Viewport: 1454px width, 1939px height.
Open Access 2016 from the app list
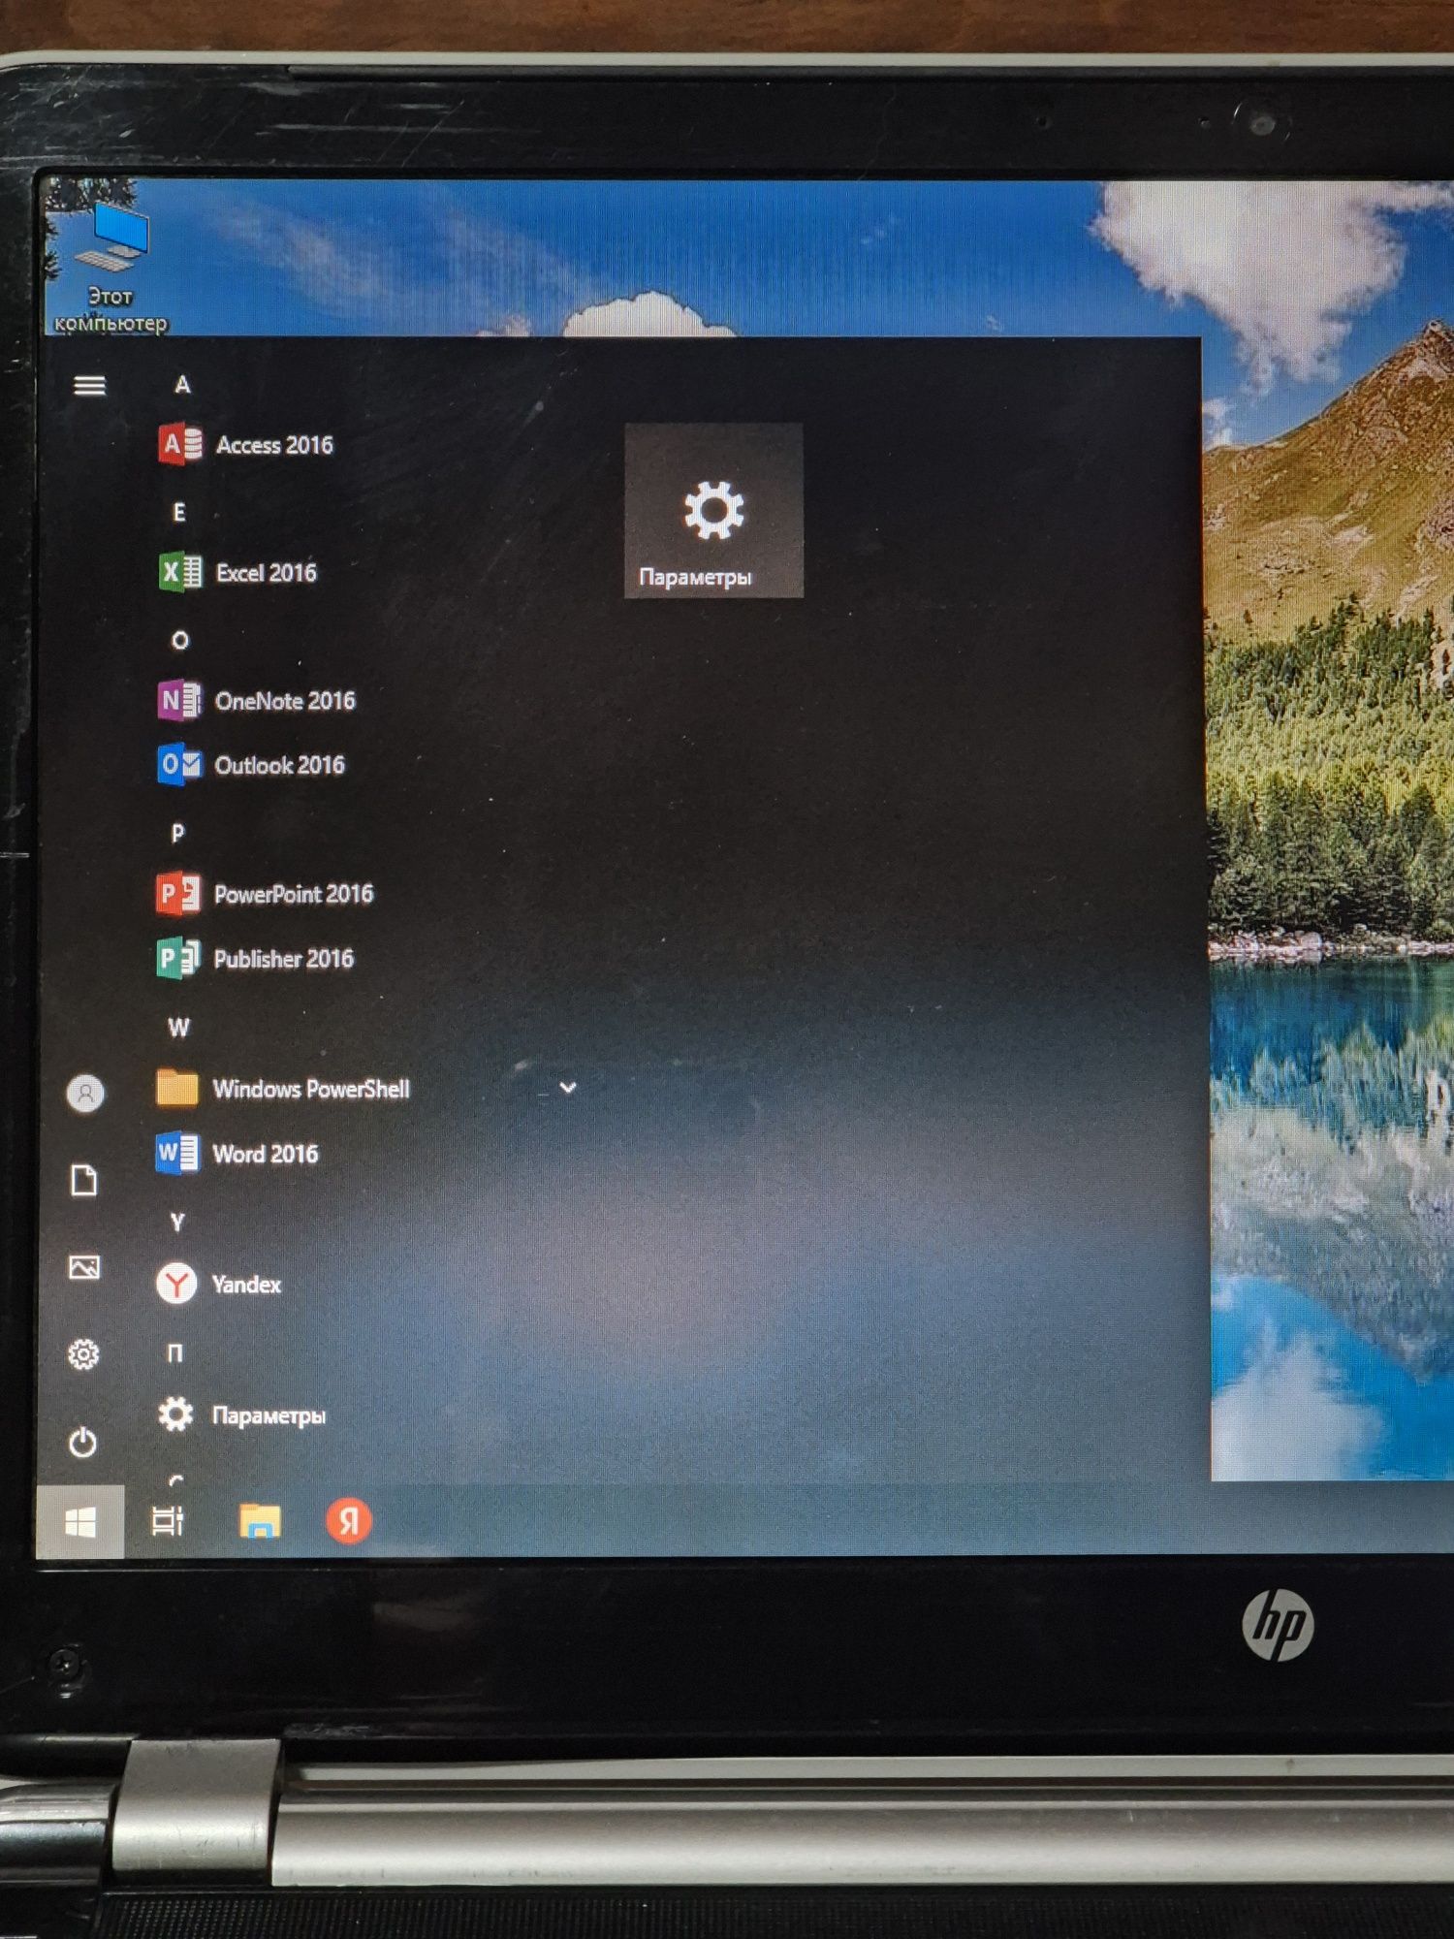pos(246,445)
